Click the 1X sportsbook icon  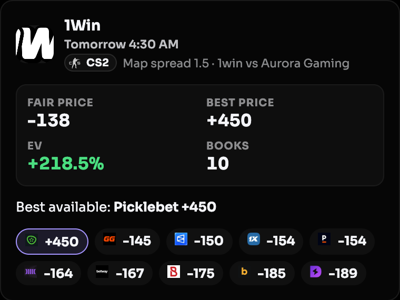tap(254, 239)
